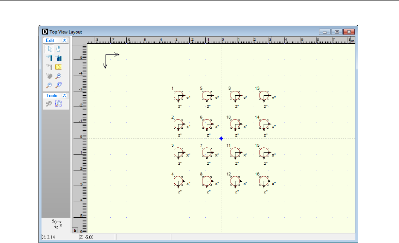Select layout element number 9
The height and width of the screenshot is (243, 399).
pos(235,96)
